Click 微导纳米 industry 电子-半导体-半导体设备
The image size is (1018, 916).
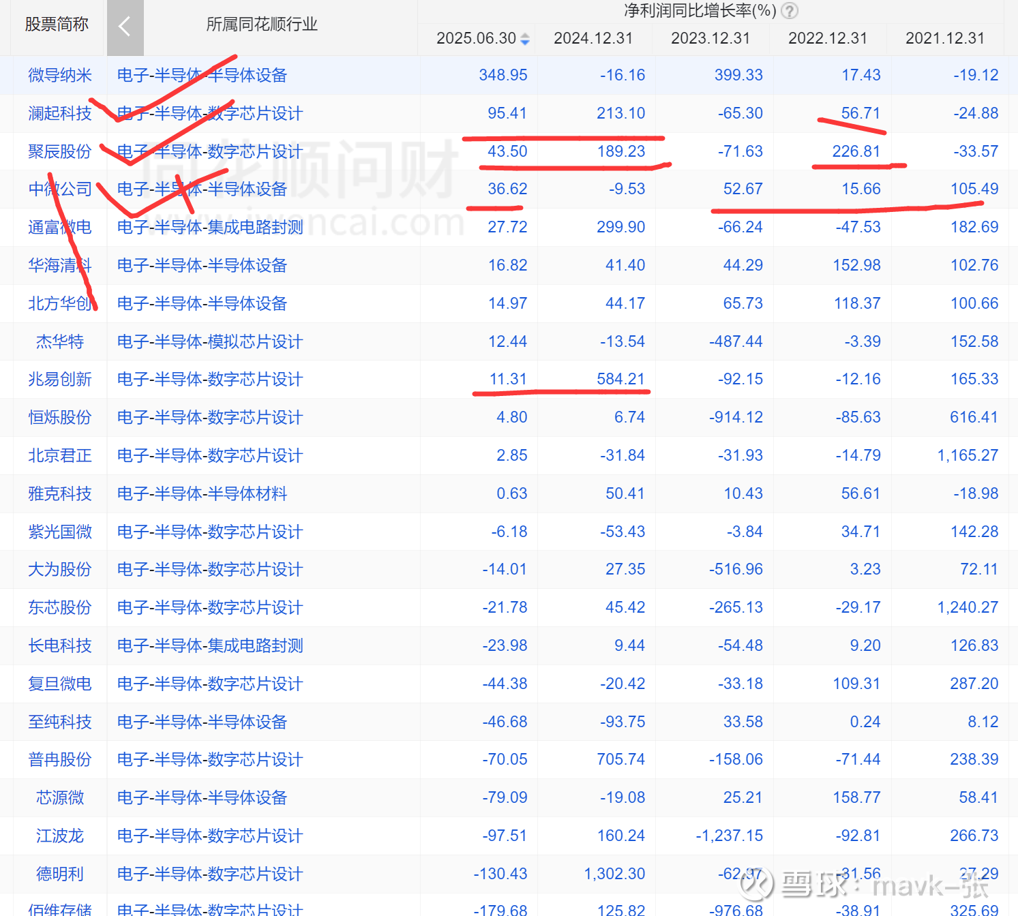tap(203, 75)
